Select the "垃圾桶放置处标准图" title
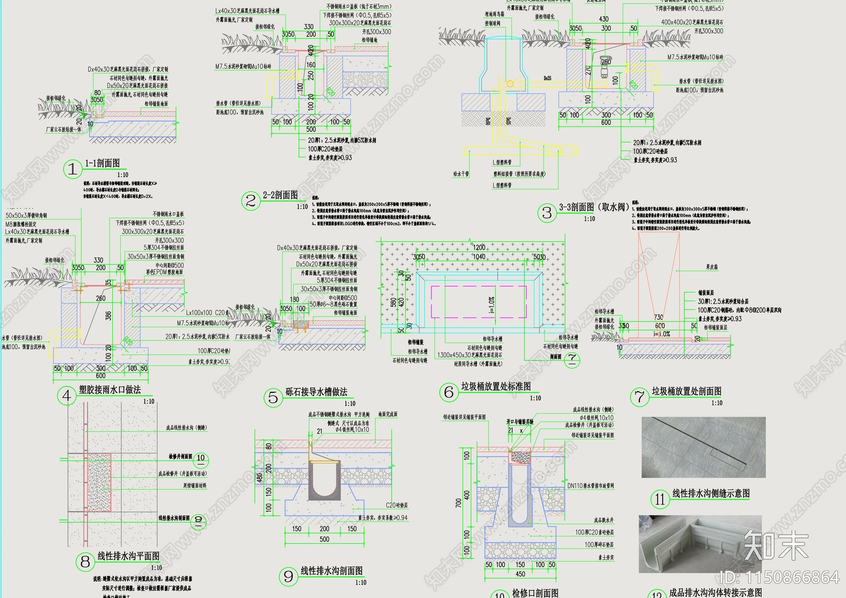 pos(496,387)
